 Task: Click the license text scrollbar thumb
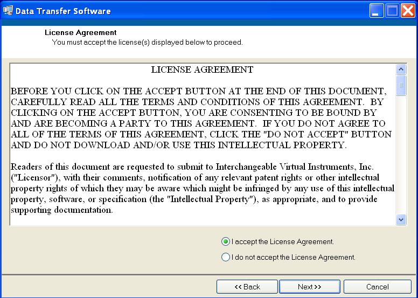tap(401, 85)
